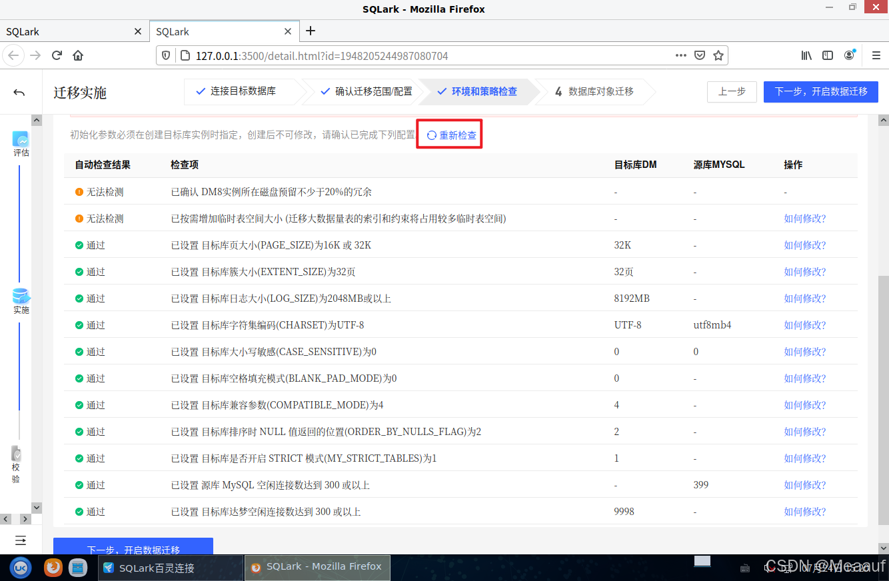The width and height of the screenshot is (889, 581).
Task: Click the 8192MB log size value
Action: coord(632,298)
